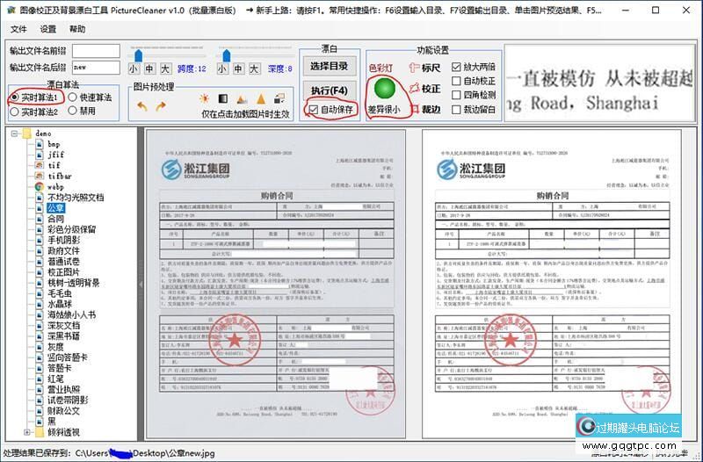Click the 执行(F4) button

click(330, 90)
